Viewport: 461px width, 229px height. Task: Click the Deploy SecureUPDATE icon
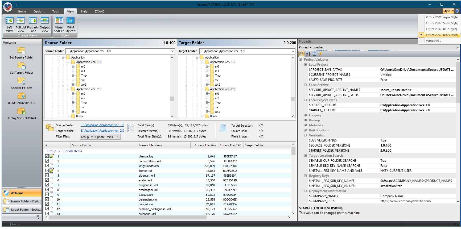click(22, 111)
